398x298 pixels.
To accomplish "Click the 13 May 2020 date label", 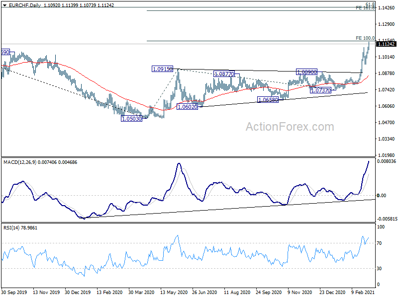I will point(174,292).
